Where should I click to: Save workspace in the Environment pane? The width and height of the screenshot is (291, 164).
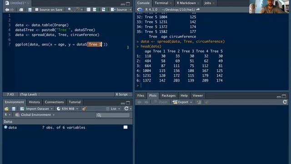coord(14,109)
